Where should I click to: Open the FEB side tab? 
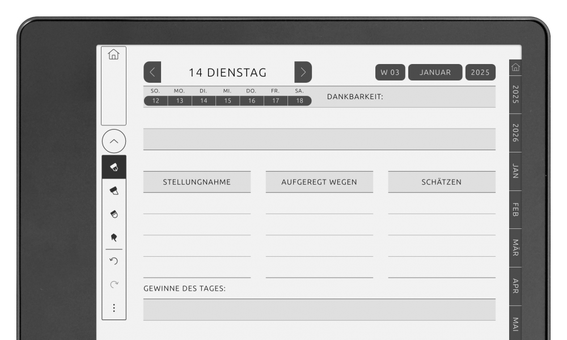point(515,210)
